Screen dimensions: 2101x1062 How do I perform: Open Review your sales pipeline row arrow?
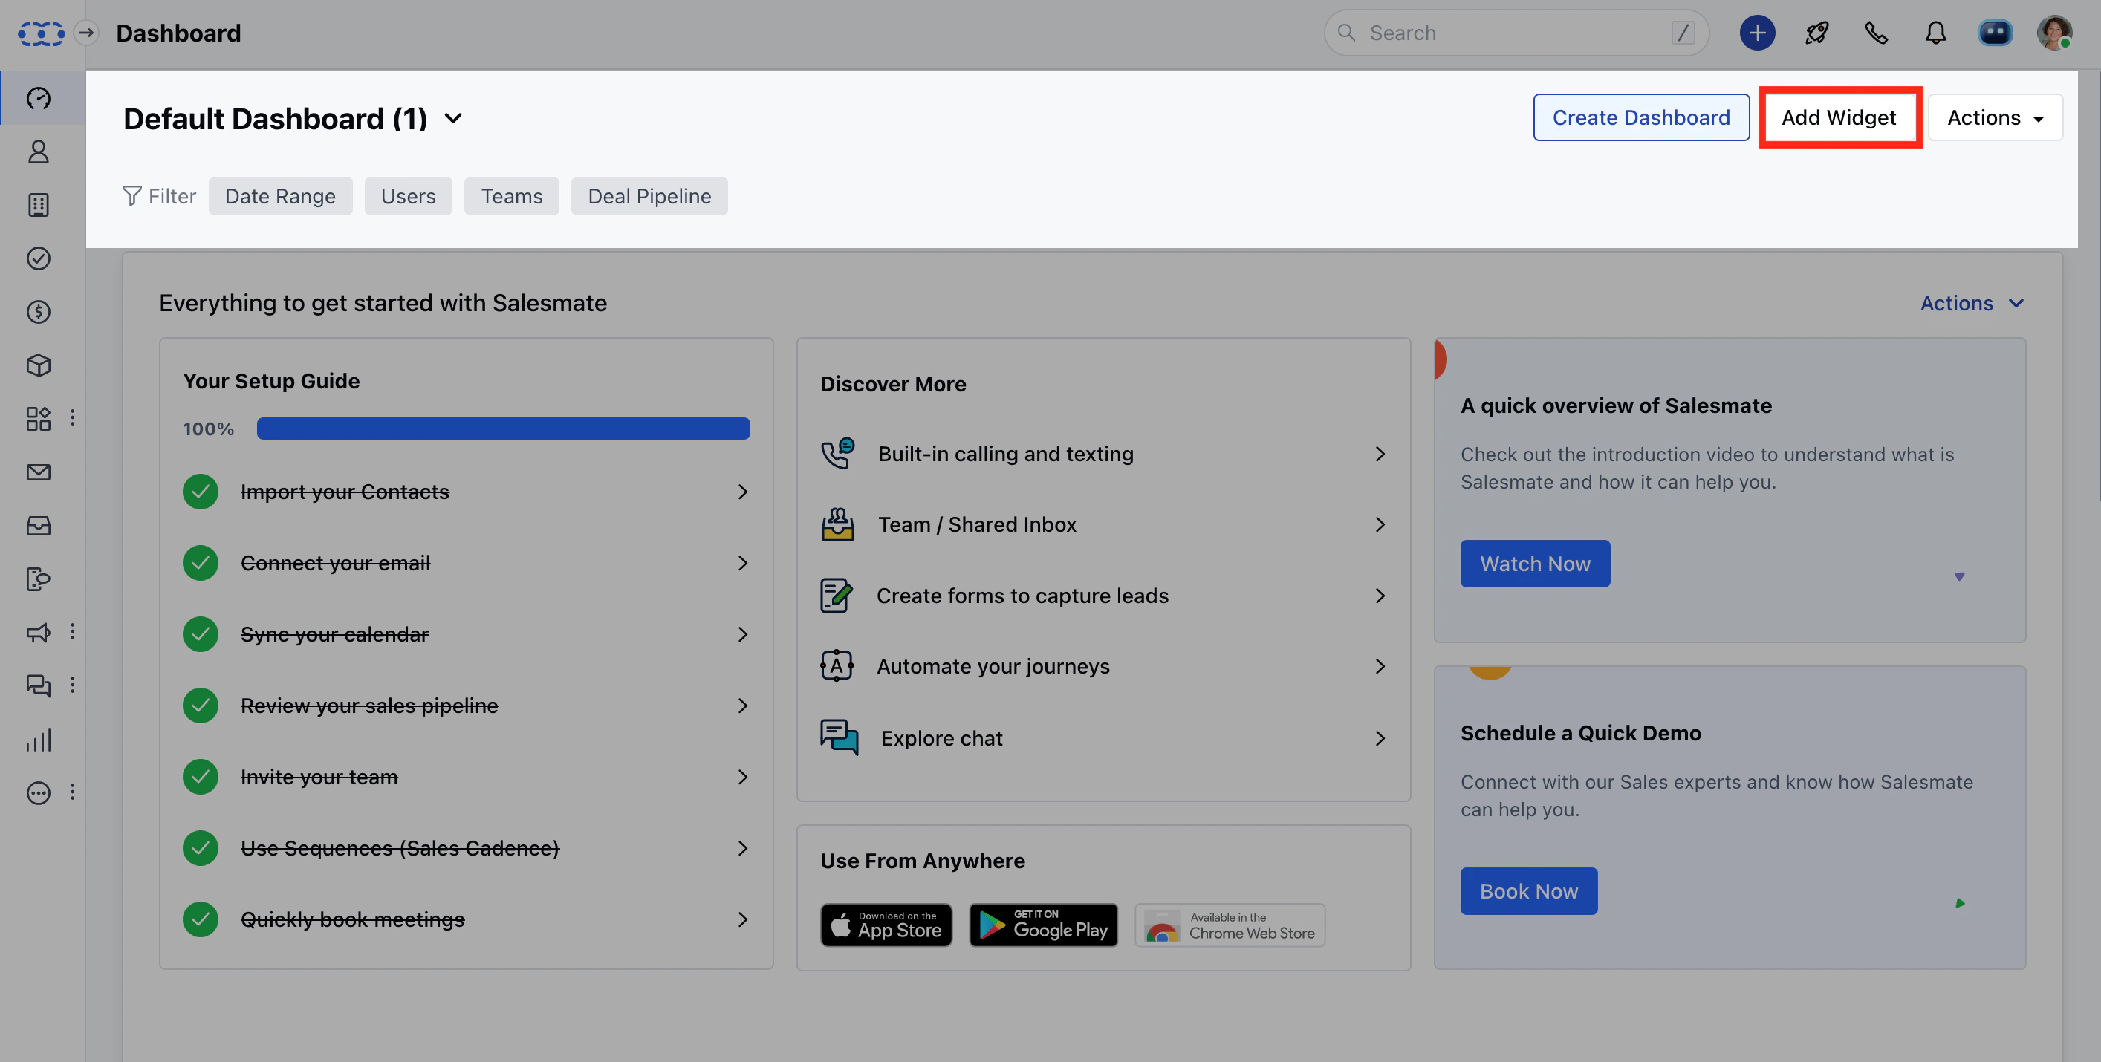click(x=742, y=706)
